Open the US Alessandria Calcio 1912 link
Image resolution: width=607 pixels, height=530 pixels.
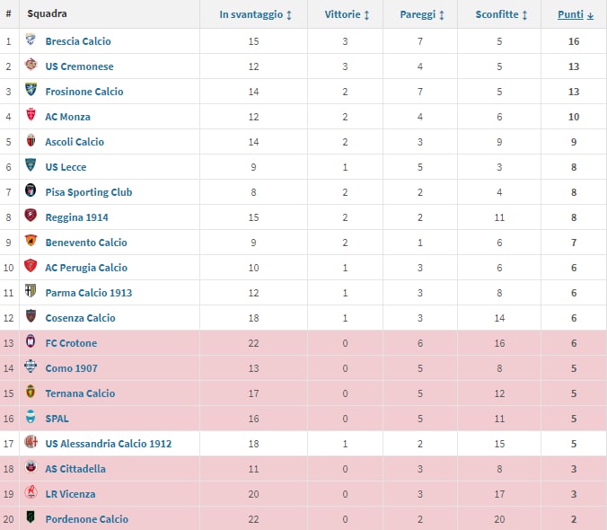(108, 444)
